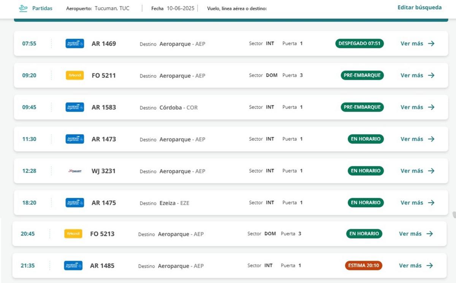The image size is (456, 283).
Task: Click Flybondi logo for flight FO 5213
Action: tap(73, 234)
